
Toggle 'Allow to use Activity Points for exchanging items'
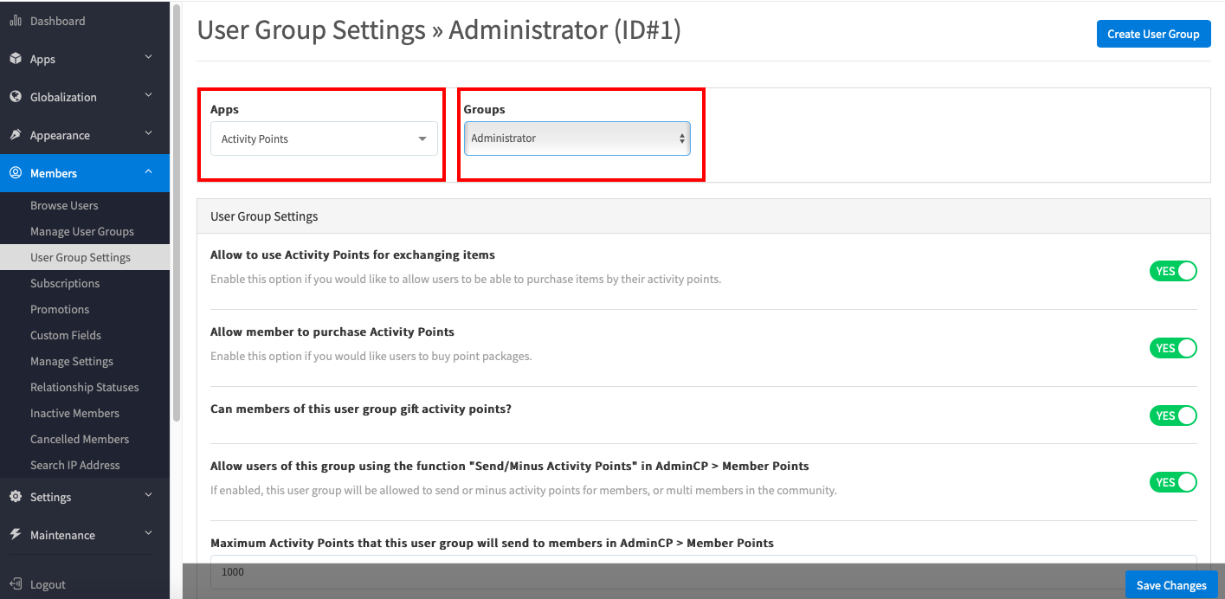click(1173, 271)
